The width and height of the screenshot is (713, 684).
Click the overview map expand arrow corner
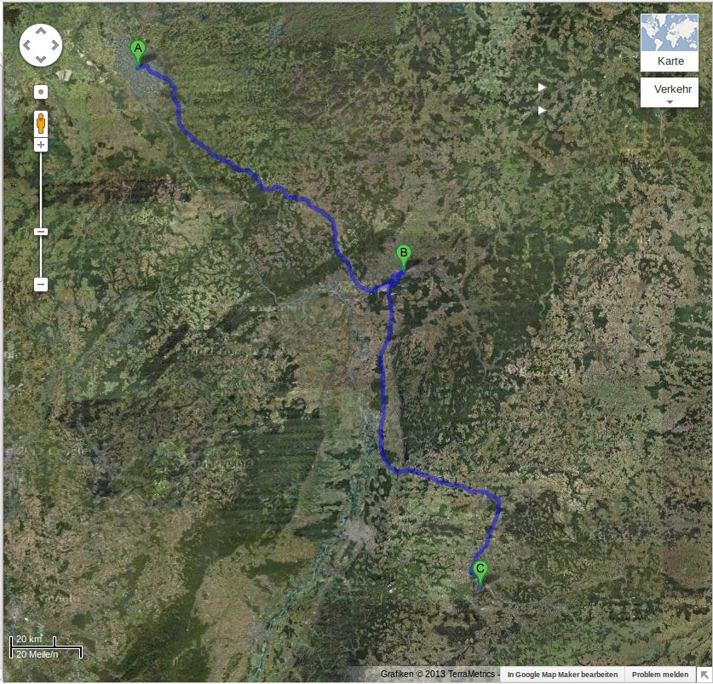coord(704,675)
